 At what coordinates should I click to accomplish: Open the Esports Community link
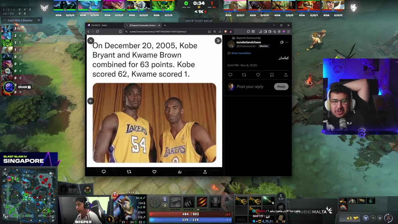pyautogui.click(x=248, y=38)
